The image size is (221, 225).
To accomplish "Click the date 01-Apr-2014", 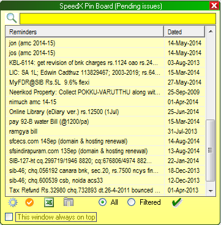I will [183, 102].
